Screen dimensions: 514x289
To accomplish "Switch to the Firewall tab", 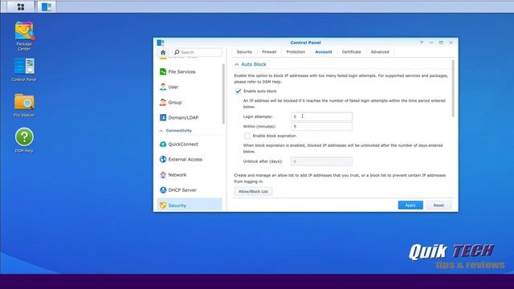I will (x=269, y=51).
